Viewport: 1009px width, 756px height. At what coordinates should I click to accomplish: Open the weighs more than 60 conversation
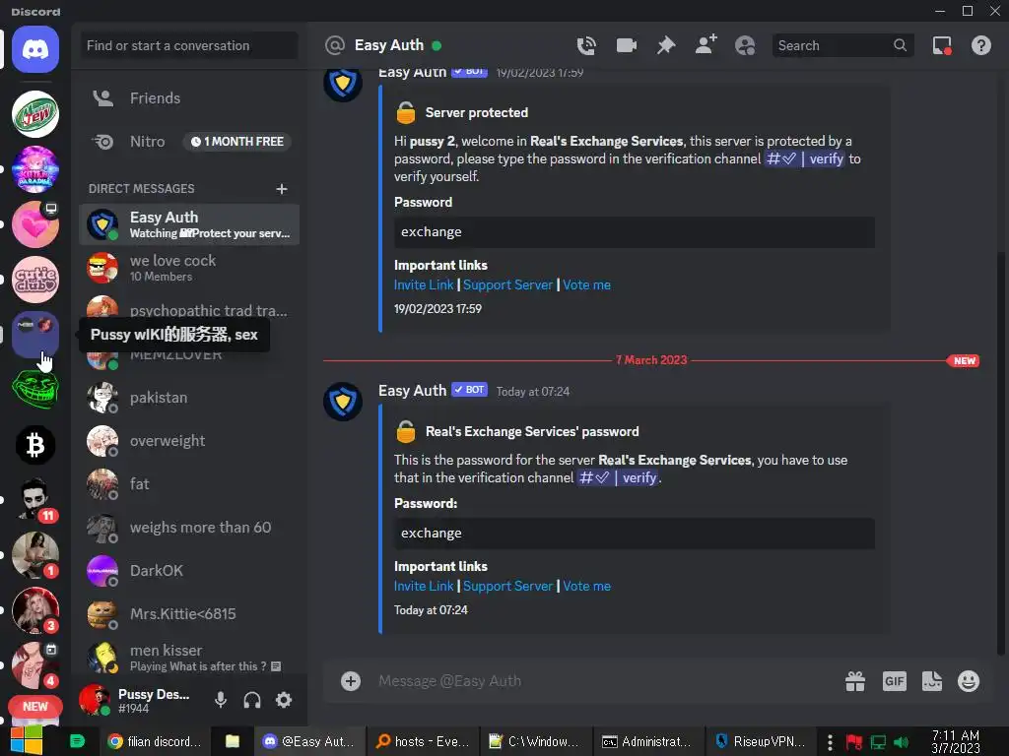[189, 528]
